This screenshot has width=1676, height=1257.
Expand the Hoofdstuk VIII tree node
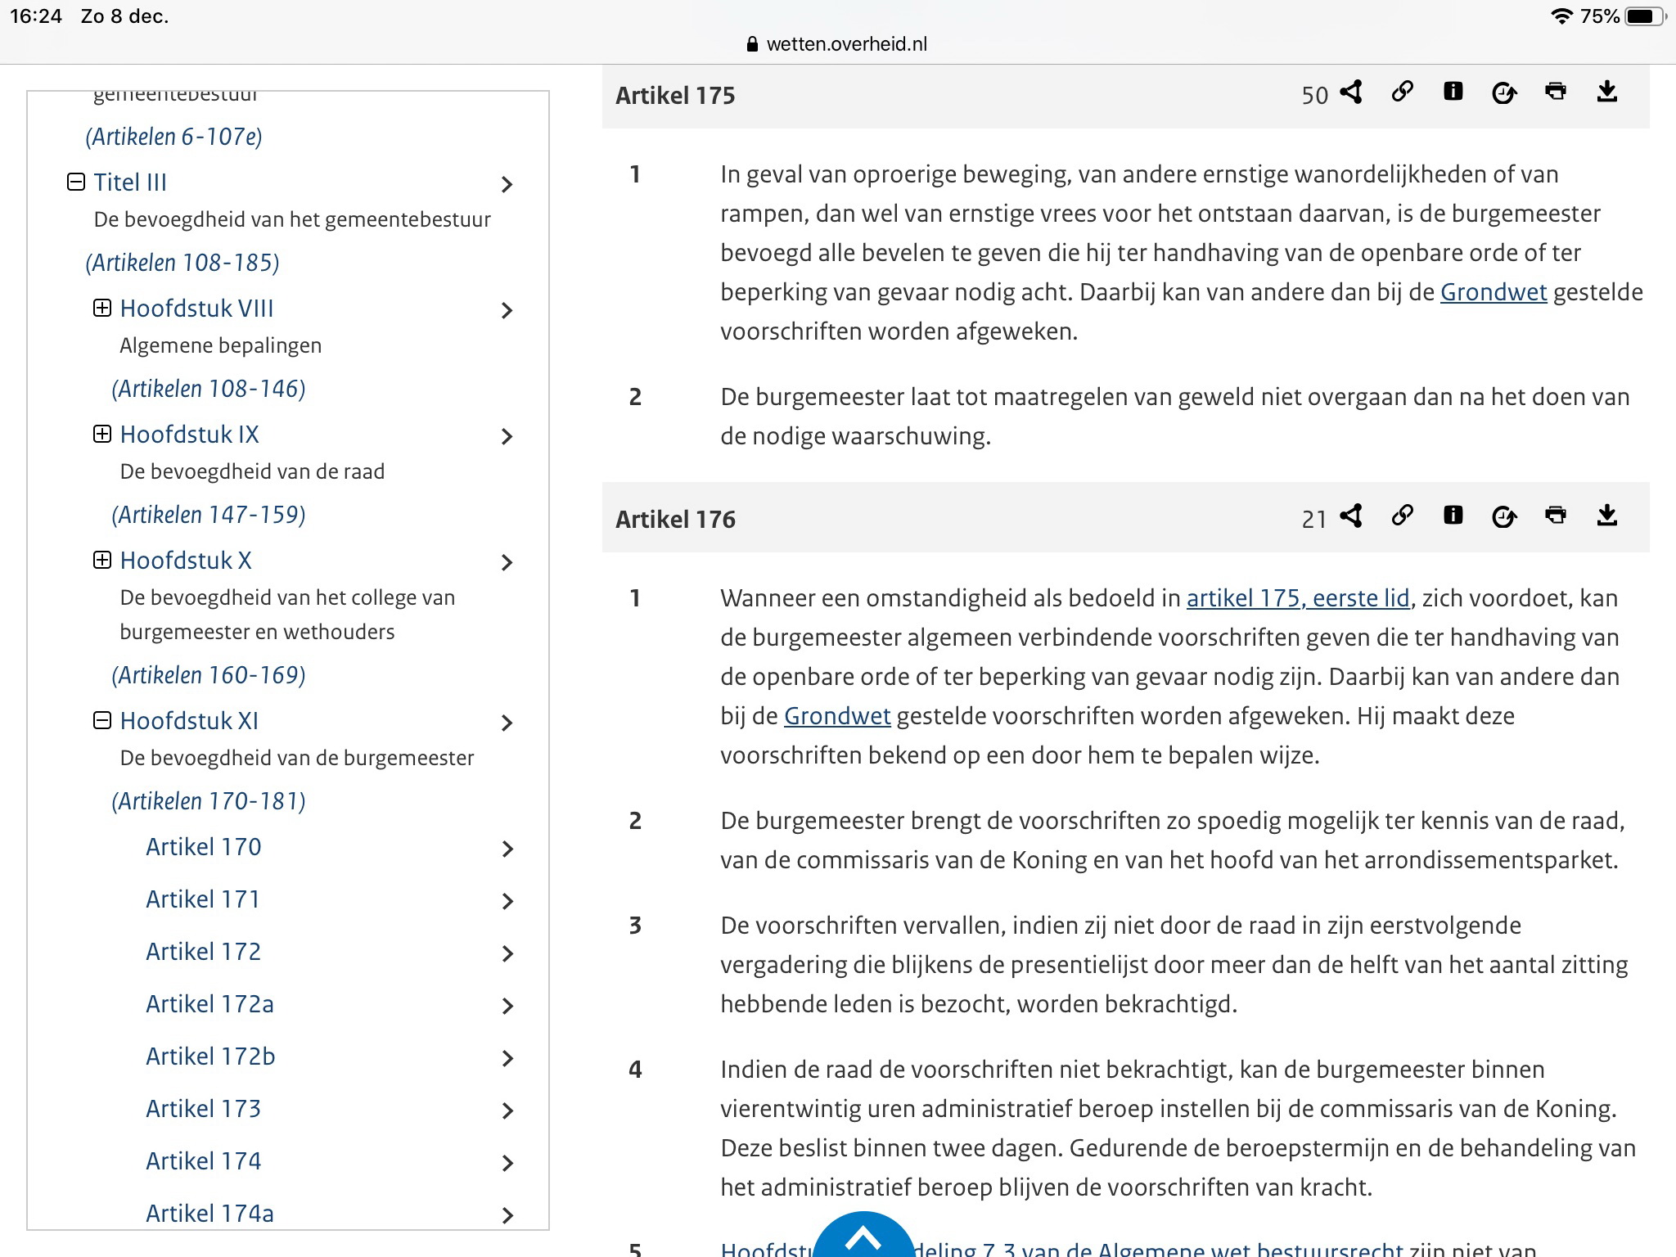[102, 308]
